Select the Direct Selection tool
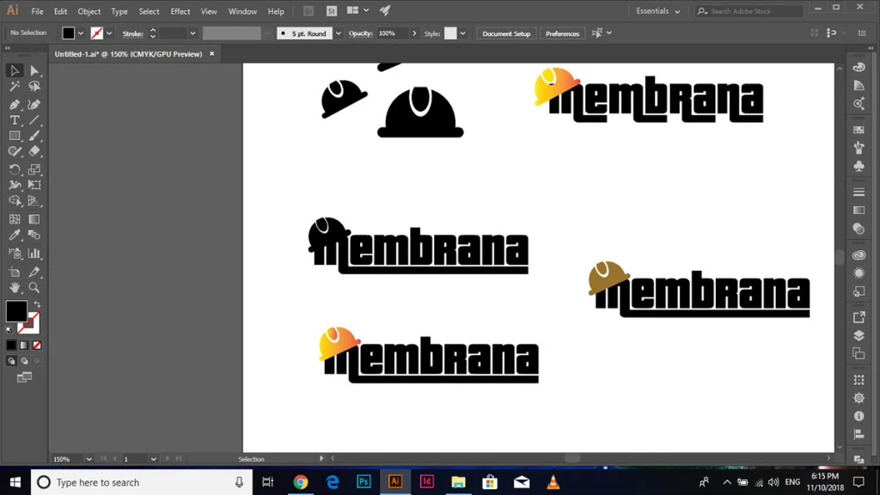The image size is (880, 495). tap(34, 70)
